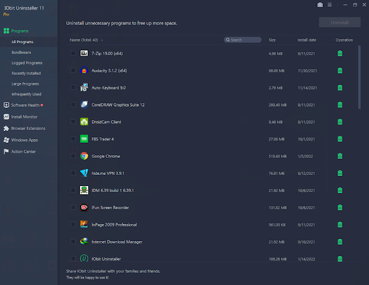This screenshot has width=369, height=285.
Task: Click the trash icon for InPage 2009 Professional
Action: click(340, 225)
